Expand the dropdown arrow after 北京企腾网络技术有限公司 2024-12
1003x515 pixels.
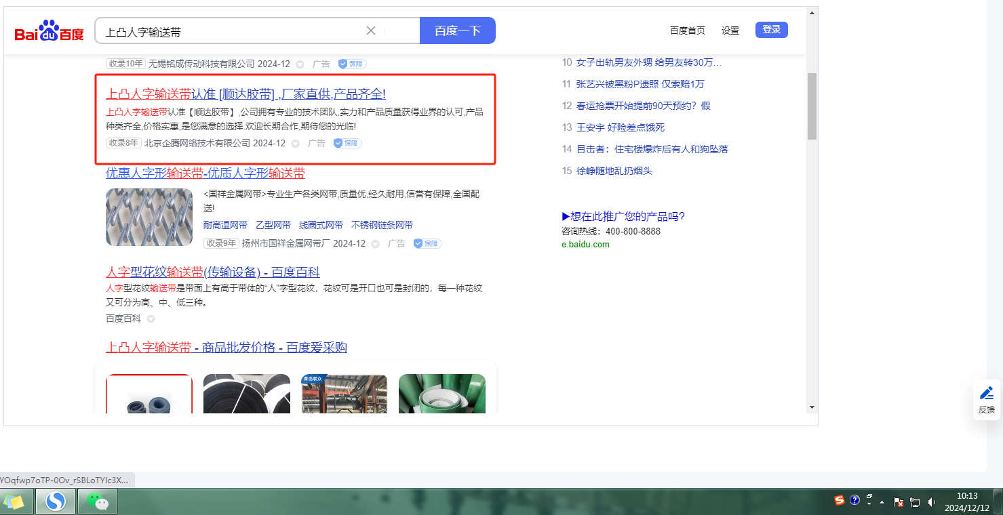click(x=295, y=144)
